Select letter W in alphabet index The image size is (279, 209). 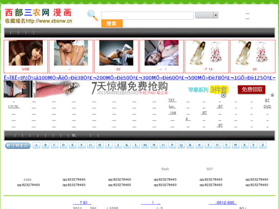click(236, 145)
